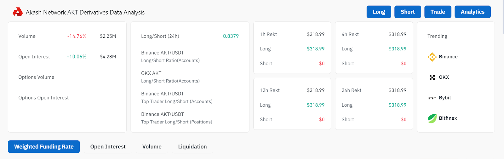The width and height of the screenshot is (504, 159).
Task: Click the Bitfinex green leaf icon
Action: pos(432,118)
